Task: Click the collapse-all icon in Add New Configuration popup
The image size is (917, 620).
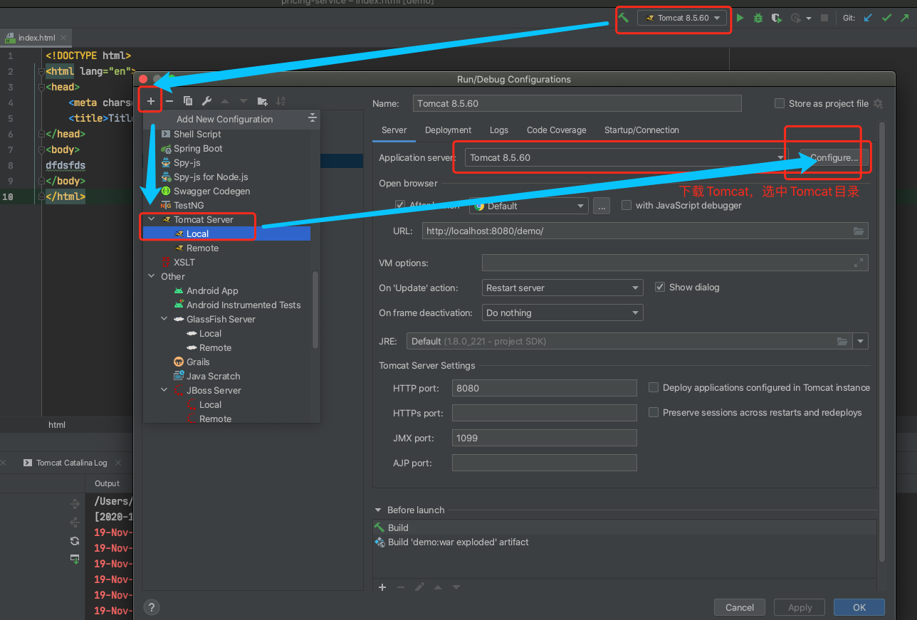Action: [x=312, y=118]
